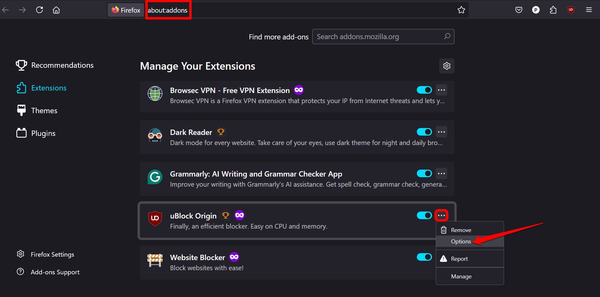Viewport: 600px width, 297px height.
Task: Open Browsec VPN extension details
Action: click(x=230, y=90)
